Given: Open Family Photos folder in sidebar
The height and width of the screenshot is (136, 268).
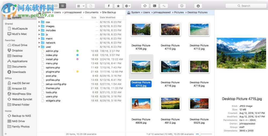Looking at the screenshot, I should coord(18,127).
